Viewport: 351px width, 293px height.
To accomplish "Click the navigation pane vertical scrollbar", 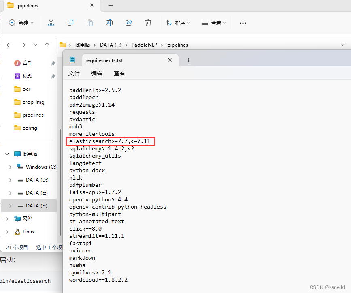I will pyautogui.click(x=60, y=182).
